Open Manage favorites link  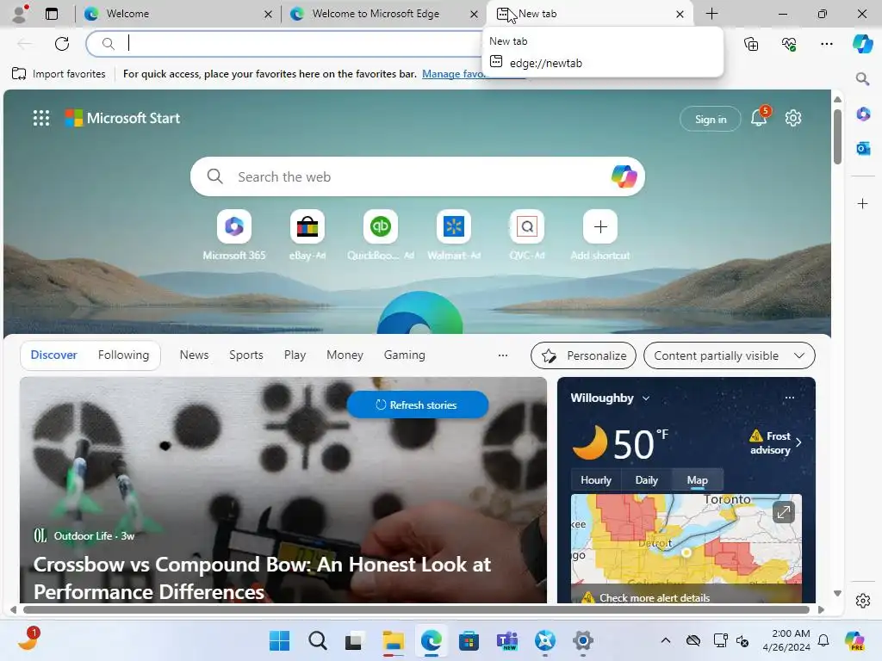tap(452, 74)
